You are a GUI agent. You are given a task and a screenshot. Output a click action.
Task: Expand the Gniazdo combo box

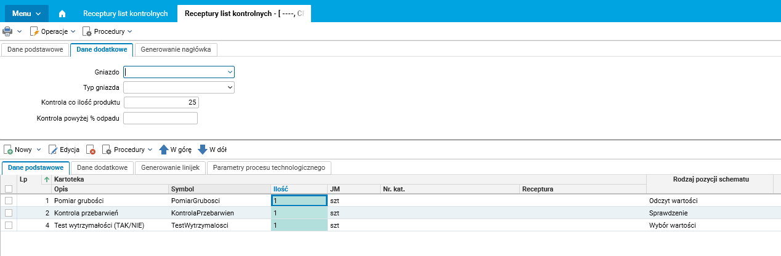point(229,71)
